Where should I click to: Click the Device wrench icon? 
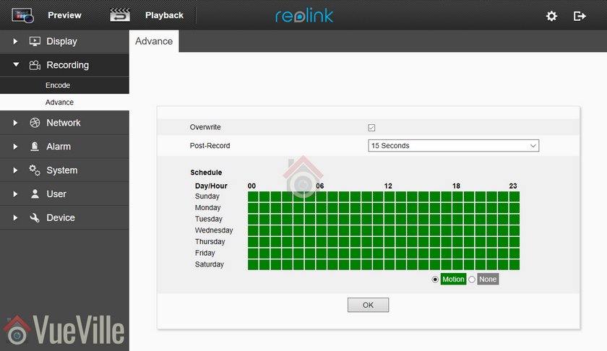click(x=35, y=217)
